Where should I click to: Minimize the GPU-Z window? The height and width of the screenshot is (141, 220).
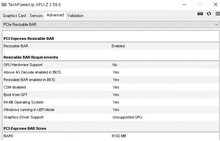[x=184, y=4]
